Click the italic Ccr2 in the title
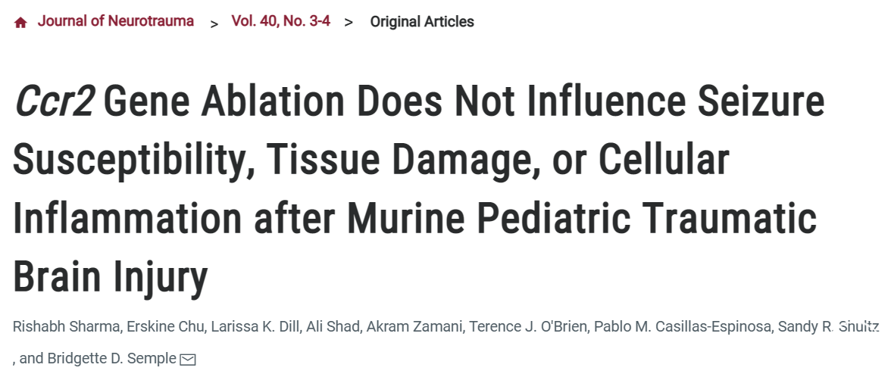The width and height of the screenshot is (891, 377). pos(53,102)
